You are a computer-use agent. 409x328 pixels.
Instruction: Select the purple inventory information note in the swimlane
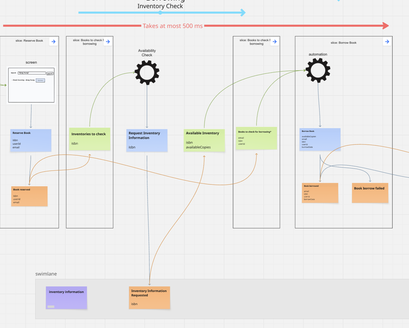66,297
